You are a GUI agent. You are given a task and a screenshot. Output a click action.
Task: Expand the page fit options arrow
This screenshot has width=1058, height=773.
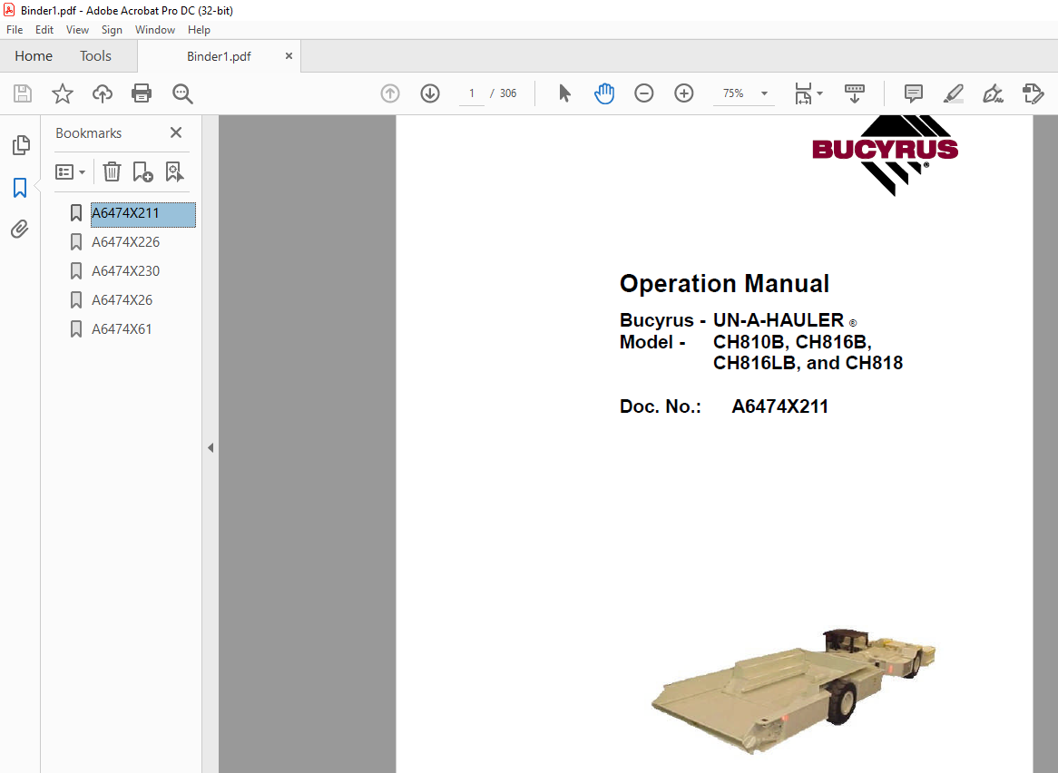pos(820,93)
